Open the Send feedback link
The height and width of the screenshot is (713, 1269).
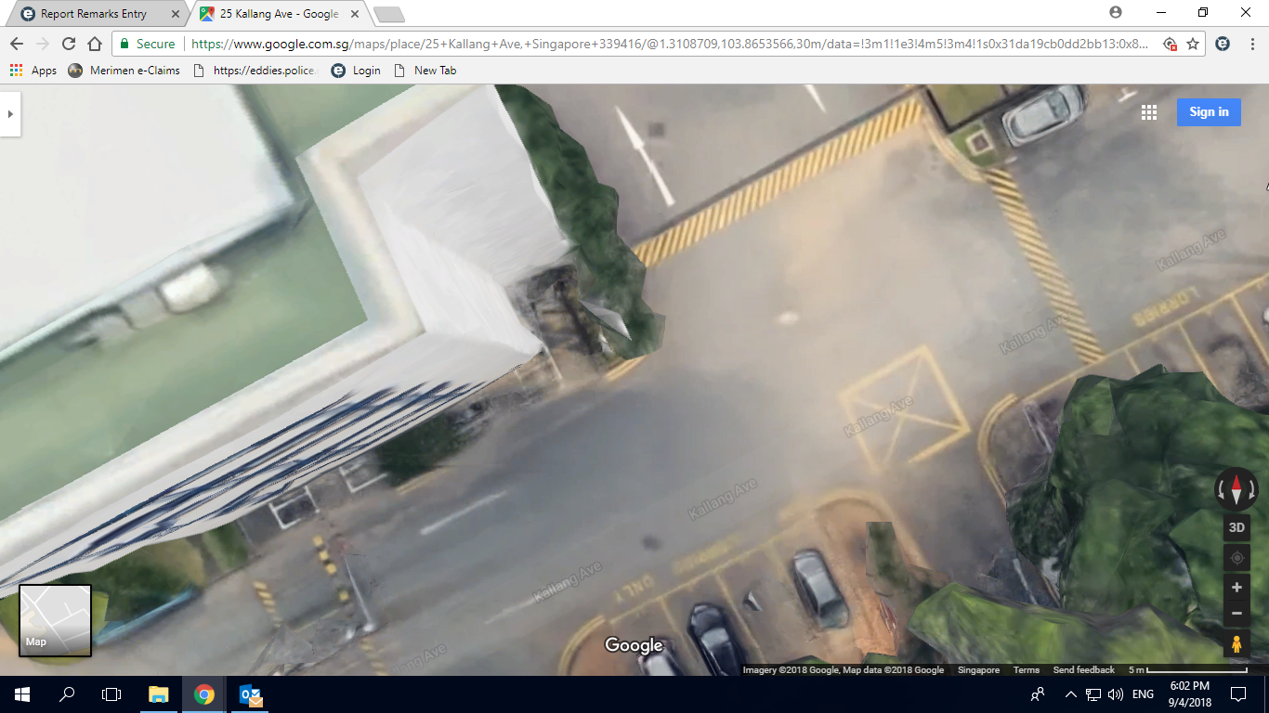[1083, 670]
